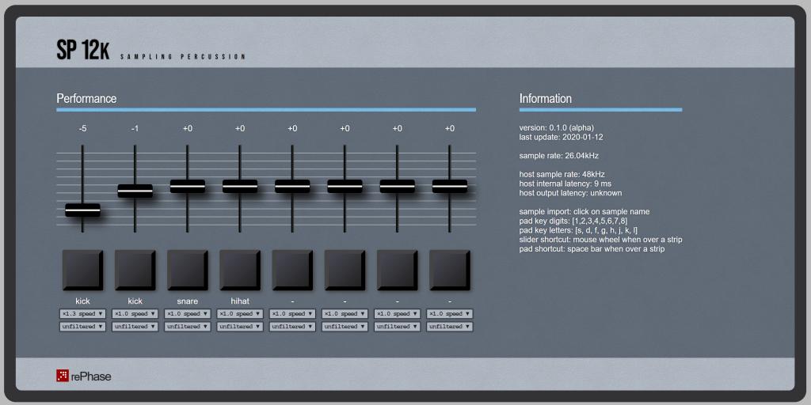Click the version: 0.1.0 (alpha) line
The width and height of the screenshot is (811, 405).
pos(557,128)
